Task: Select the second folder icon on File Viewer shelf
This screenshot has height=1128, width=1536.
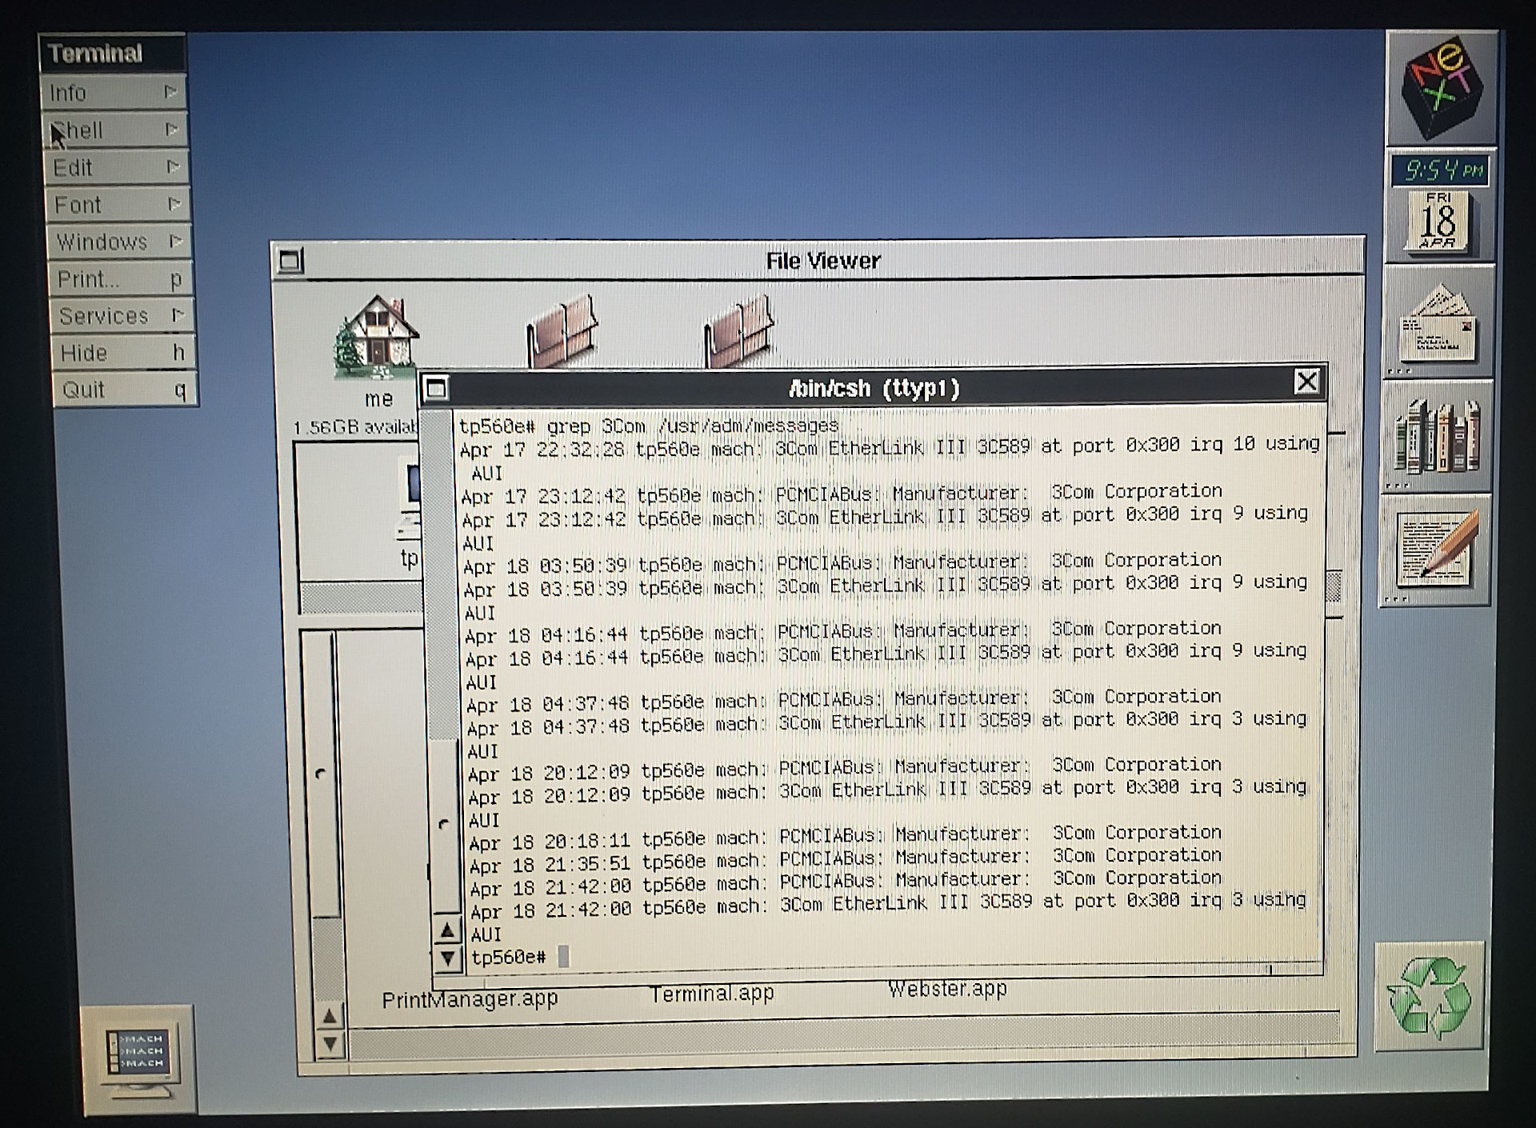Action: click(x=738, y=330)
